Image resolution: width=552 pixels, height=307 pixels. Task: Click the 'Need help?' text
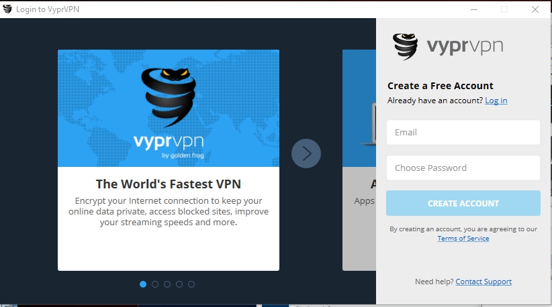434,282
